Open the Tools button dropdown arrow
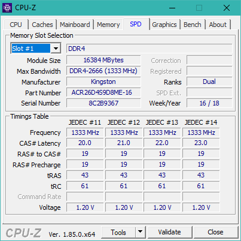Screen dimensions: 241x241 141,232
